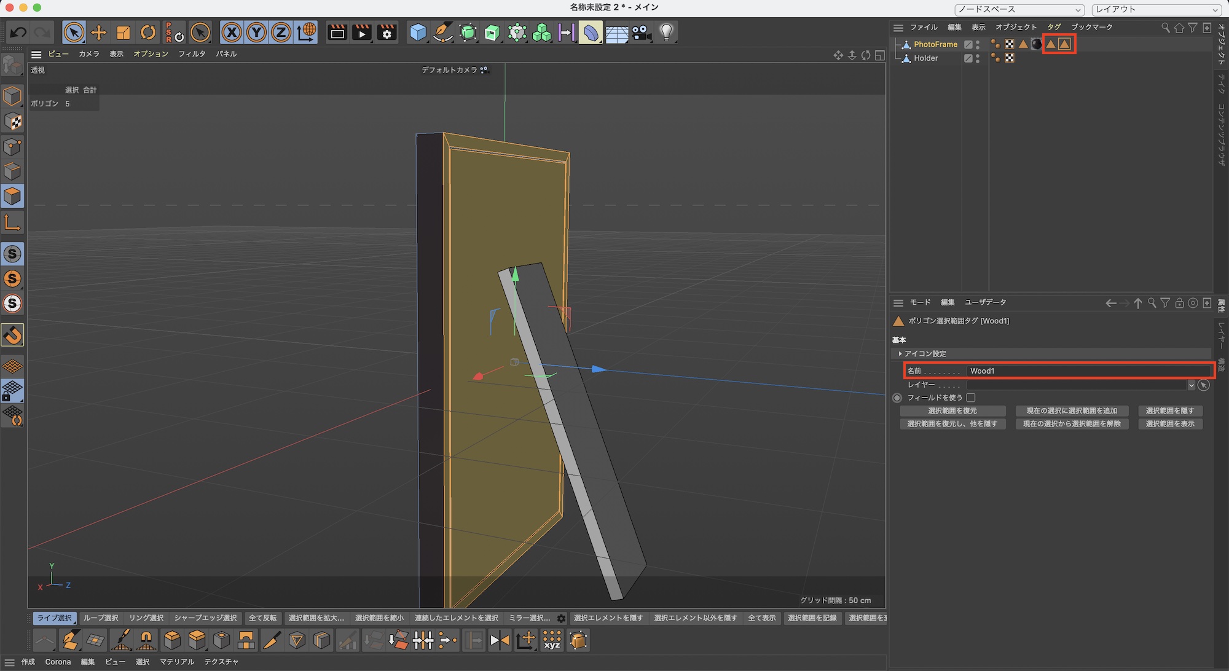Switch to Polygons mode in left palette
The height and width of the screenshot is (671, 1229).
12,197
